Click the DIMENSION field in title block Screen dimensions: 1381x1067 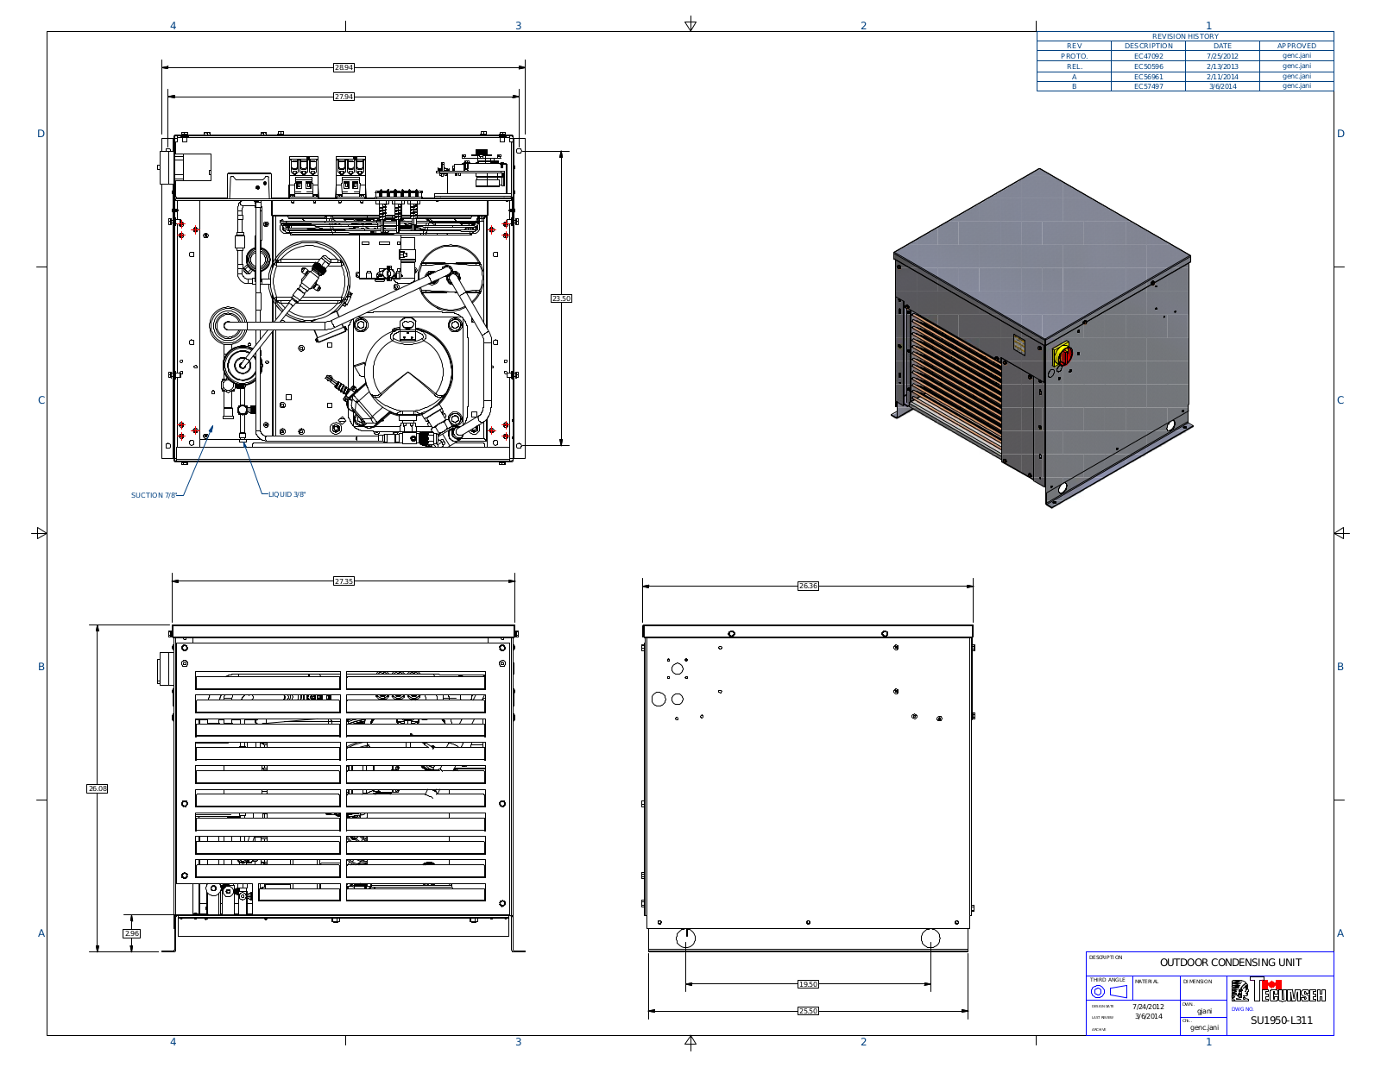click(x=1203, y=989)
